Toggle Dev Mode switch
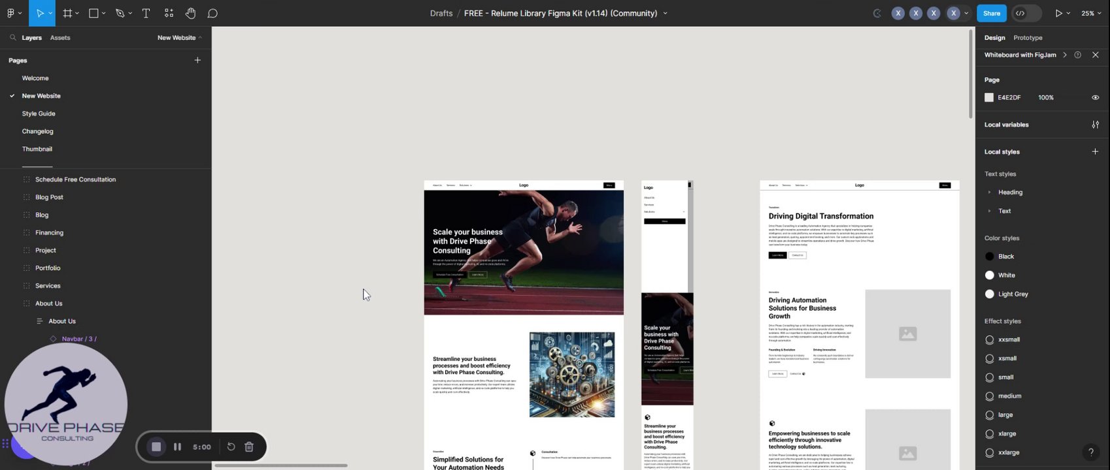Viewport: 1110px width, 470px height. (x=1026, y=13)
